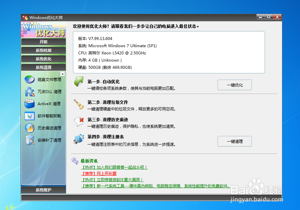Click the 历史痕迹清理 globe broom icon
Screen dimensions: 300x210
tap(30, 128)
